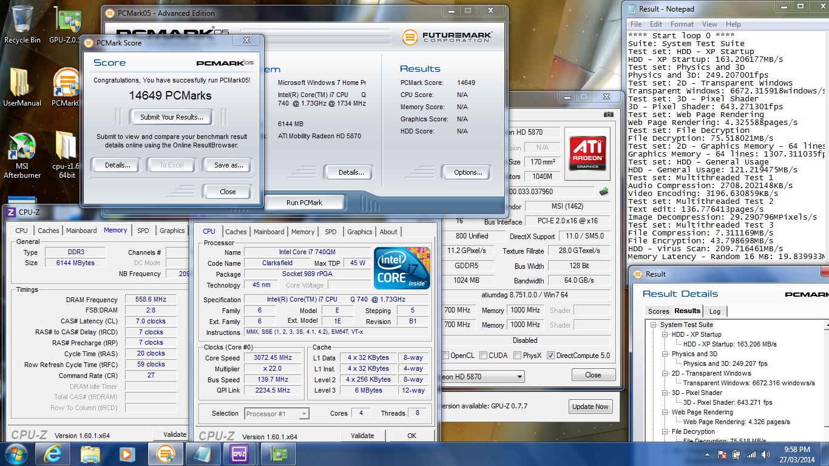Viewport: 829px width, 466px height.
Task: Click the ATI Radeon logo in GPU-Z
Action: coord(587,153)
